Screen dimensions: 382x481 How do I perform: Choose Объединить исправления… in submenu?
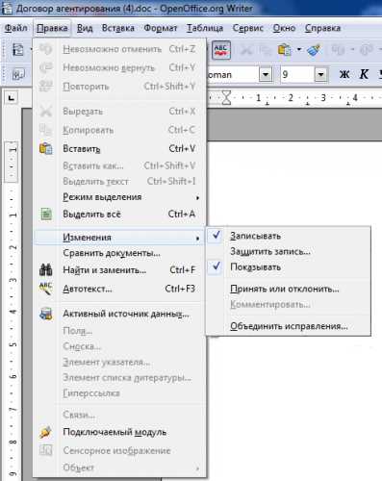288,326
